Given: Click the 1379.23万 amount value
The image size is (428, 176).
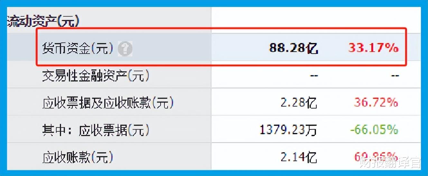Looking at the screenshot, I should tap(288, 130).
